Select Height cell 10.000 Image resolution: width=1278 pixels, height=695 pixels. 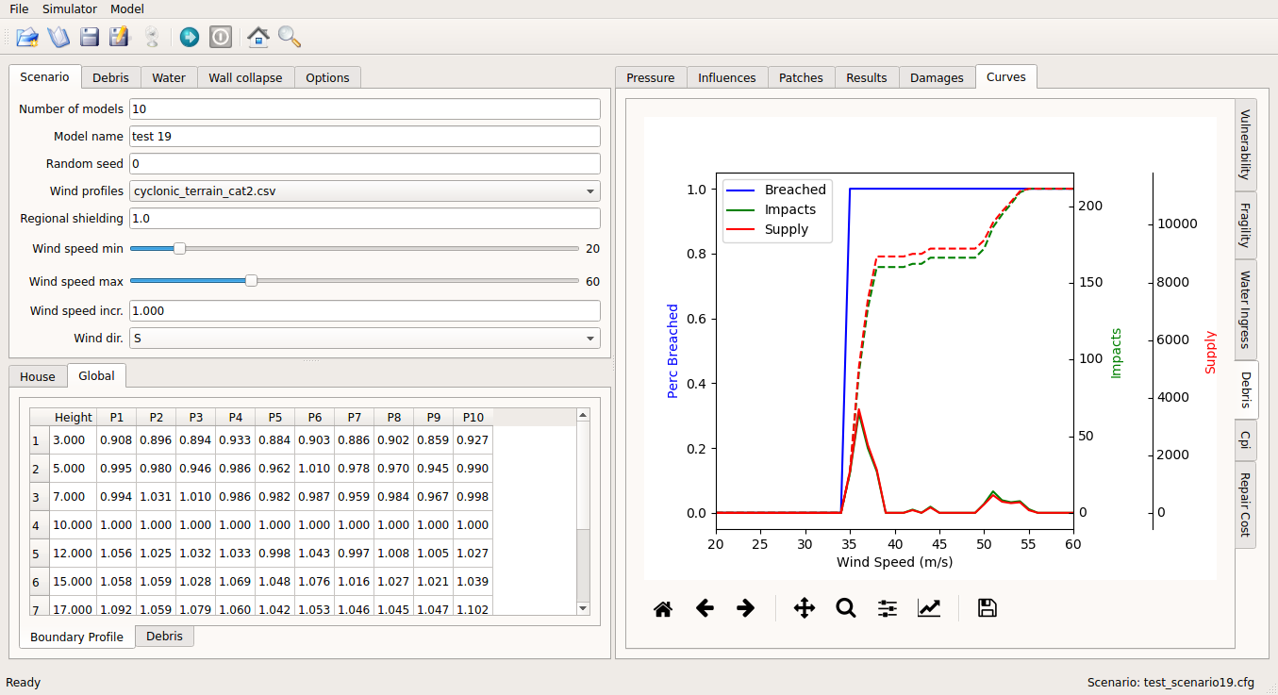73,525
